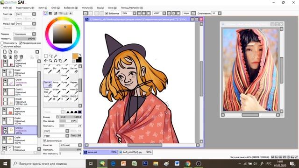
Task: Select the move tool
Action: click(x=46, y=61)
